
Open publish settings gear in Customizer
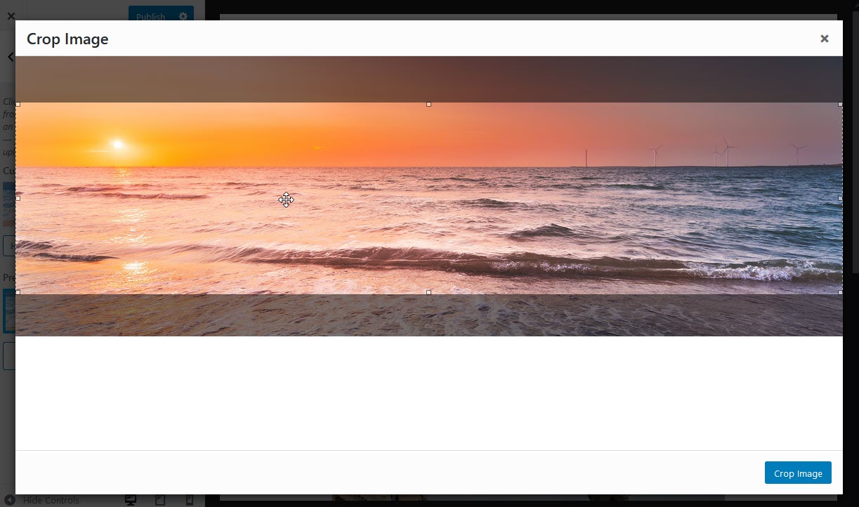point(183,16)
